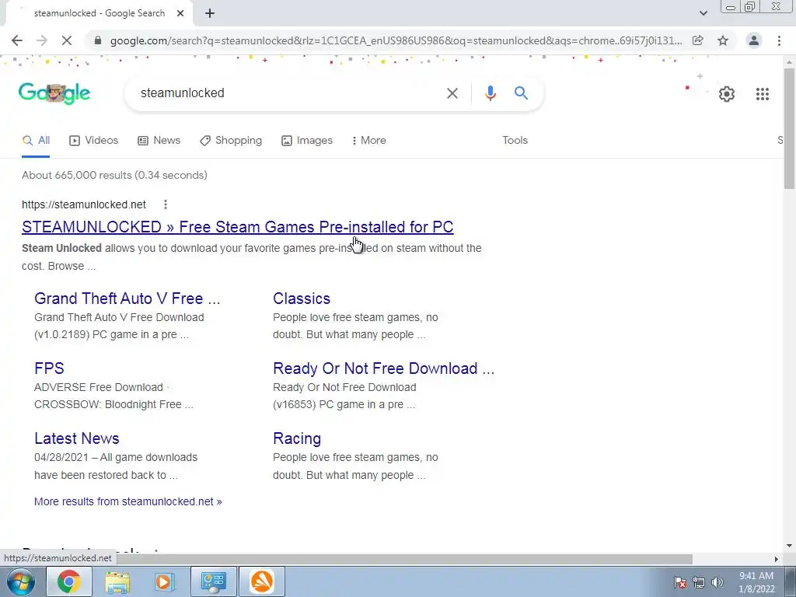Start voice search with the microphone icon
796x597 pixels.
[x=490, y=93]
